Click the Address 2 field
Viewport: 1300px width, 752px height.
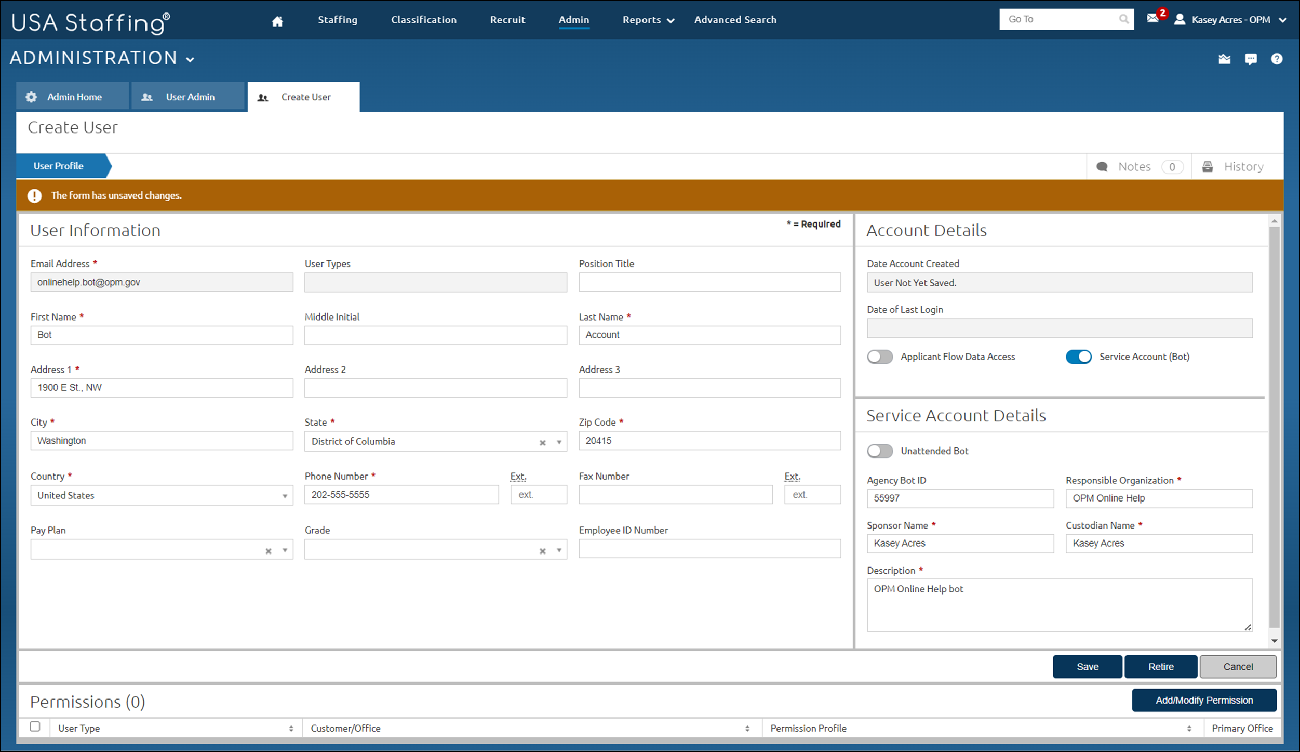tap(436, 388)
